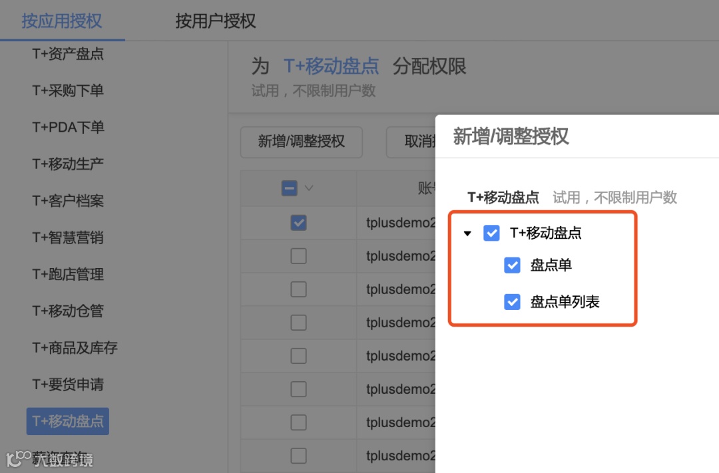The height and width of the screenshot is (473, 719).
Task: Uncheck the 盘点单列表 permission checkbox
Action: pos(512,301)
